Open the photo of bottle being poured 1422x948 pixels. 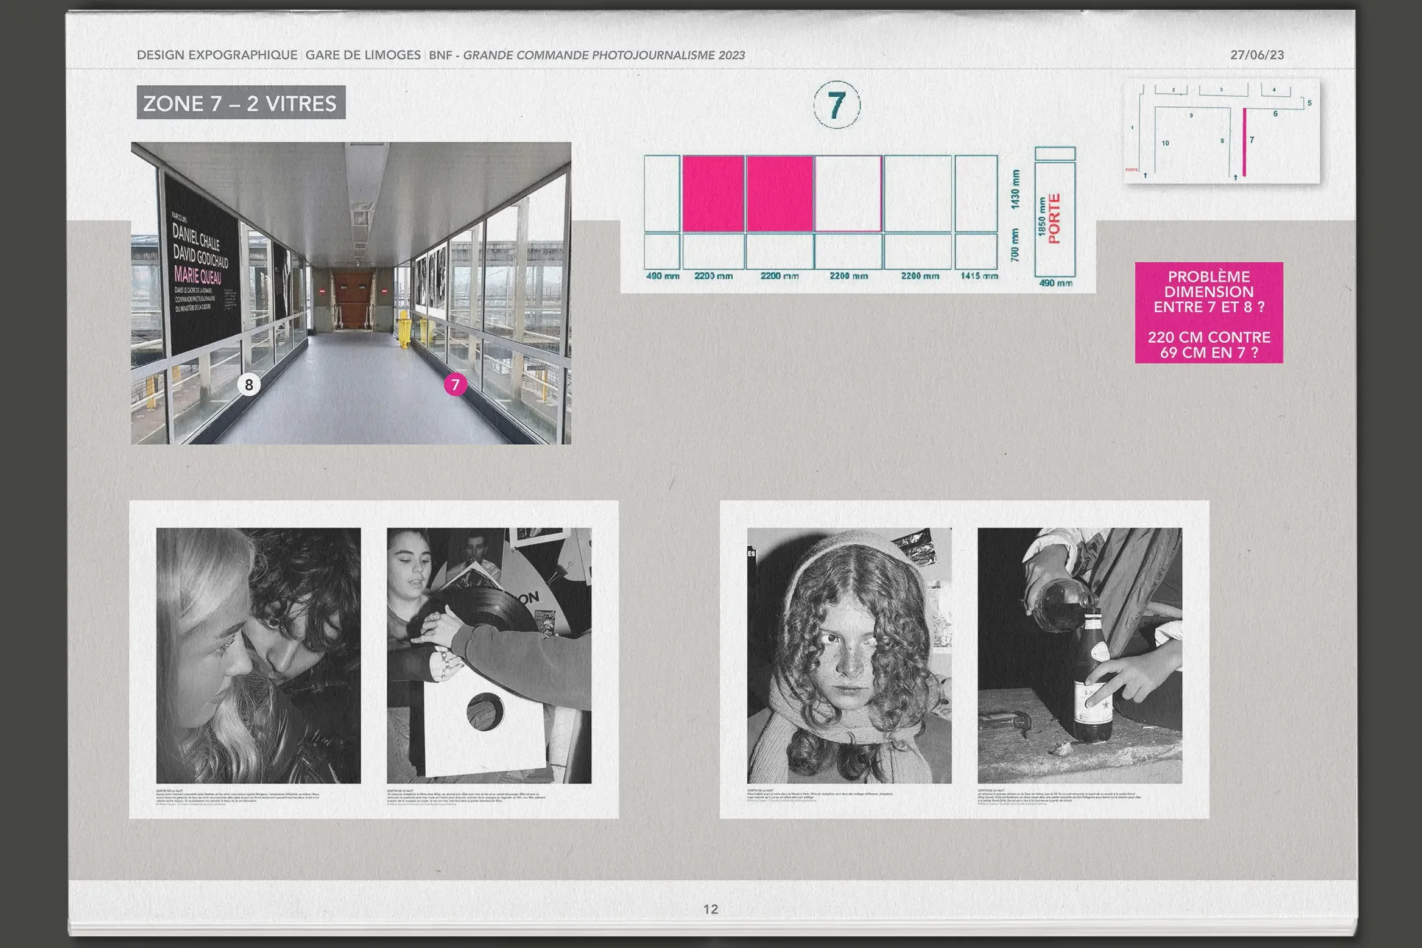(x=1080, y=655)
